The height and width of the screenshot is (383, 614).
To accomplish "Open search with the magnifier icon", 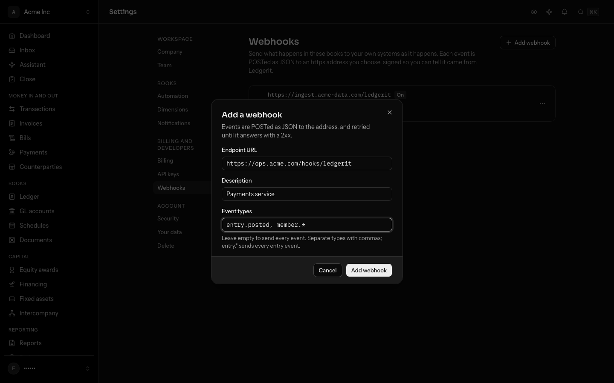I will (581, 12).
